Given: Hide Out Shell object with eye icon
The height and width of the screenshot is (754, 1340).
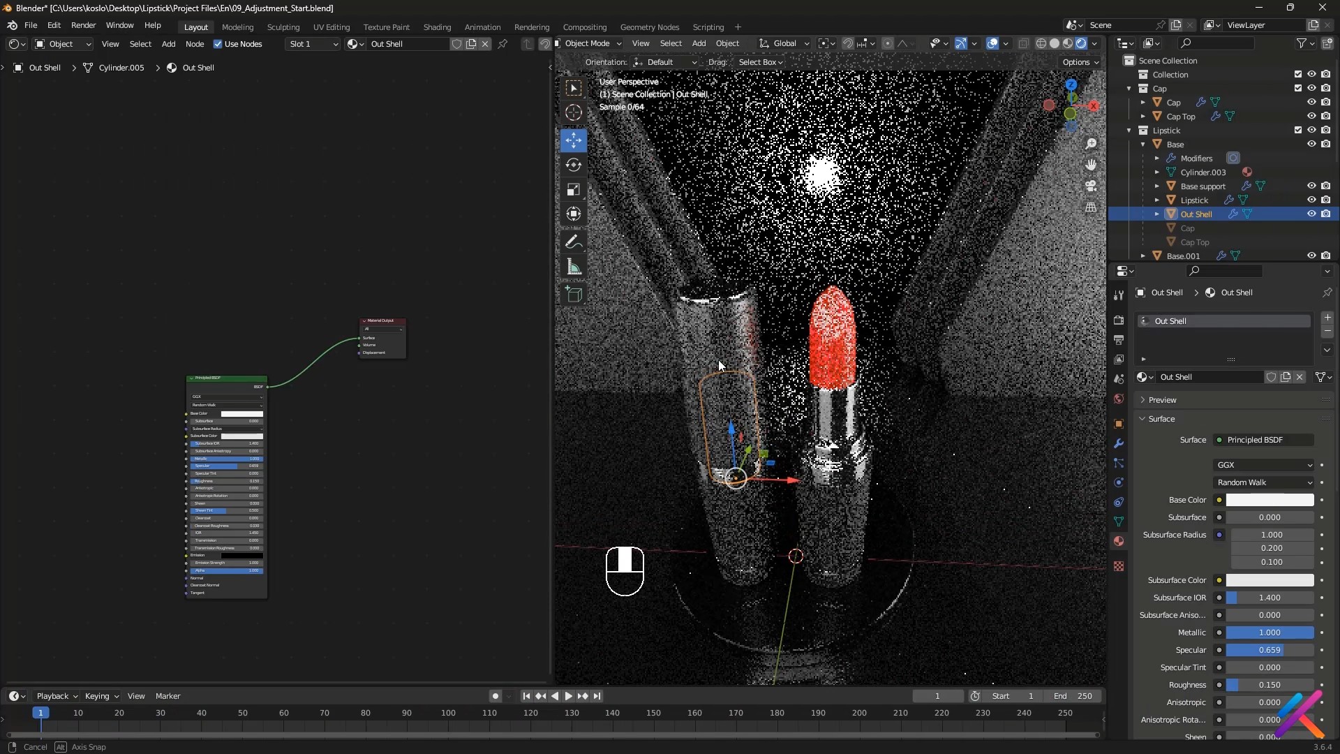Looking at the screenshot, I should [x=1311, y=214].
